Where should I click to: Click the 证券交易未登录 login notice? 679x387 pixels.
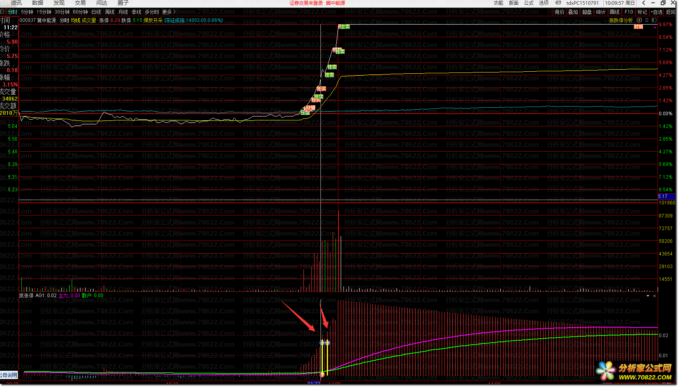pos(306,3)
